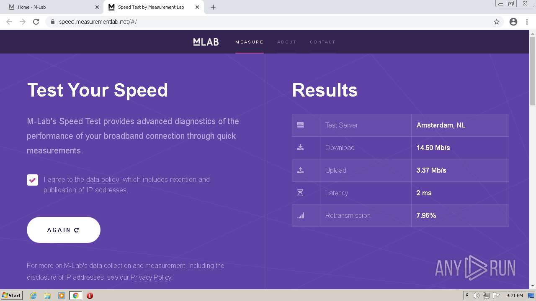The height and width of the screenshot is (301, 536).
Task: Open the Windows Start menu
Action: pos(11,296)
